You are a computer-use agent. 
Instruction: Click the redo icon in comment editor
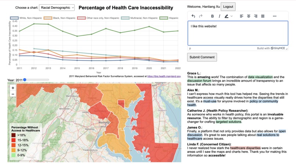click(201, 16)
